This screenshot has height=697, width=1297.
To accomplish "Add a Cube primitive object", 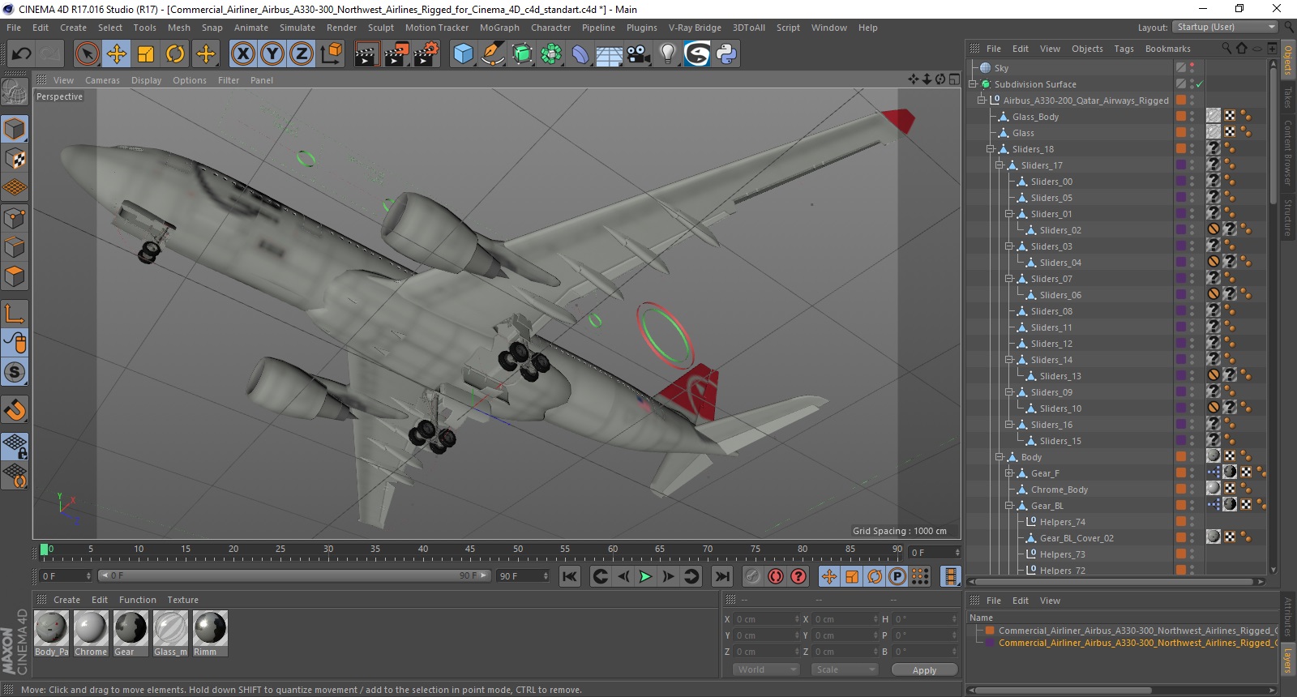I will tap(463, 54).
